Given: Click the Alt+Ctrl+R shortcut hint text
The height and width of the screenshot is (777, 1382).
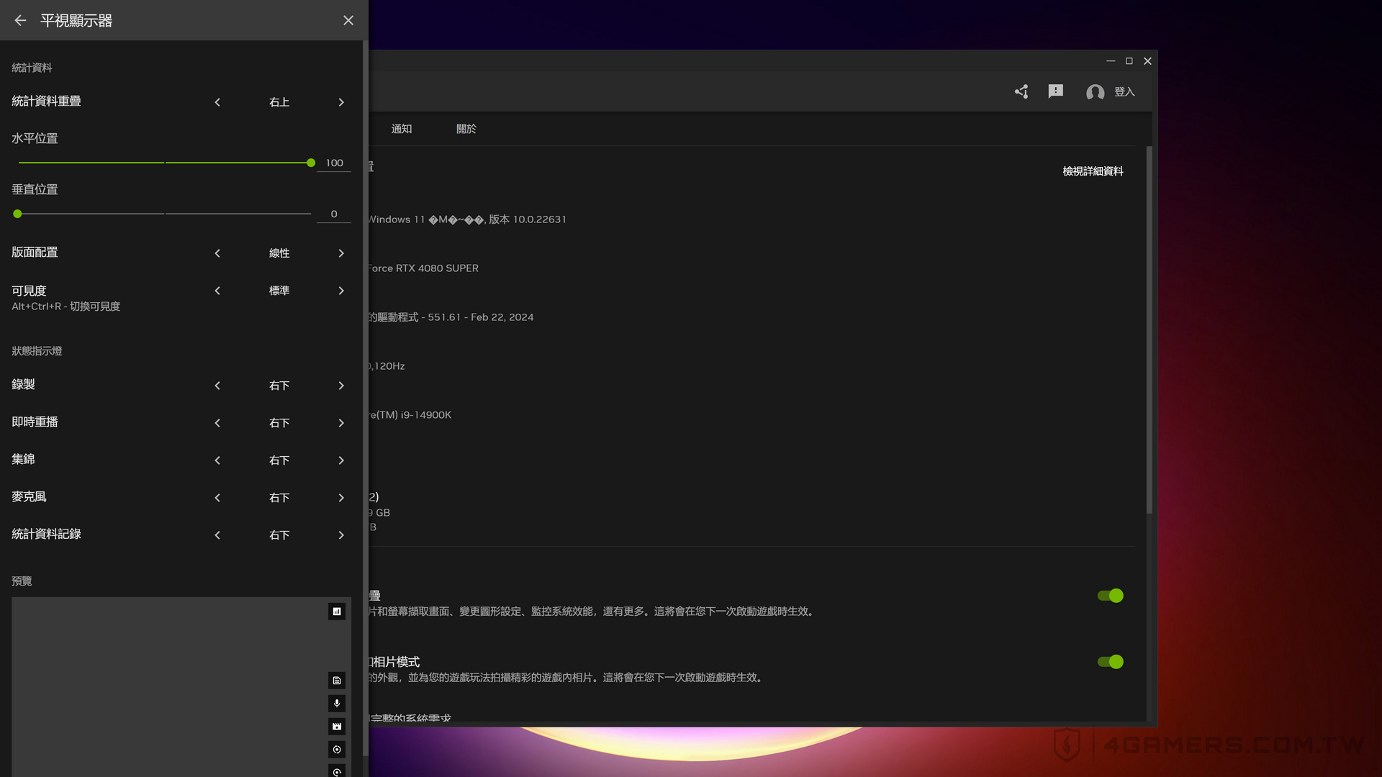Looking at the screenshot, I should [x=66, y=306].
